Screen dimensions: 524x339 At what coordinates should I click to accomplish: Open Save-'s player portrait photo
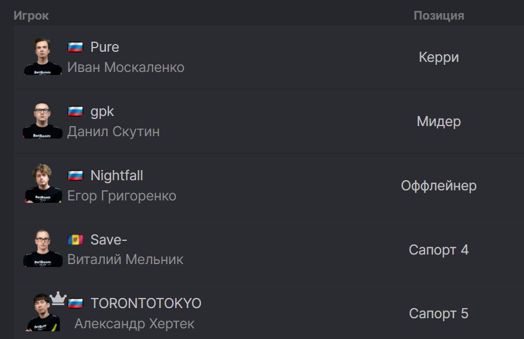coord(42,248)
